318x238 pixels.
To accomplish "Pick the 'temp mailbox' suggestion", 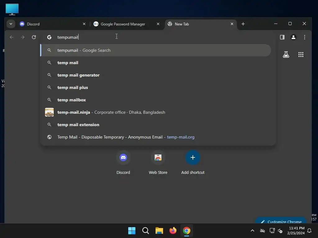I will pos(156,100).
